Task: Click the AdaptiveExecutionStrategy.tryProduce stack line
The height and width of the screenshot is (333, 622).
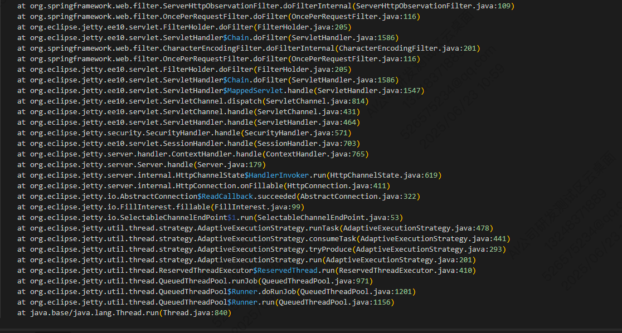Action: pyautogui.click(x=262, y=249)
